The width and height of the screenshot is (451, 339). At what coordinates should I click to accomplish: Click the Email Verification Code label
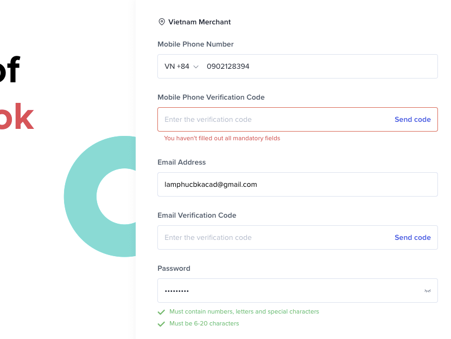point(197,216)
